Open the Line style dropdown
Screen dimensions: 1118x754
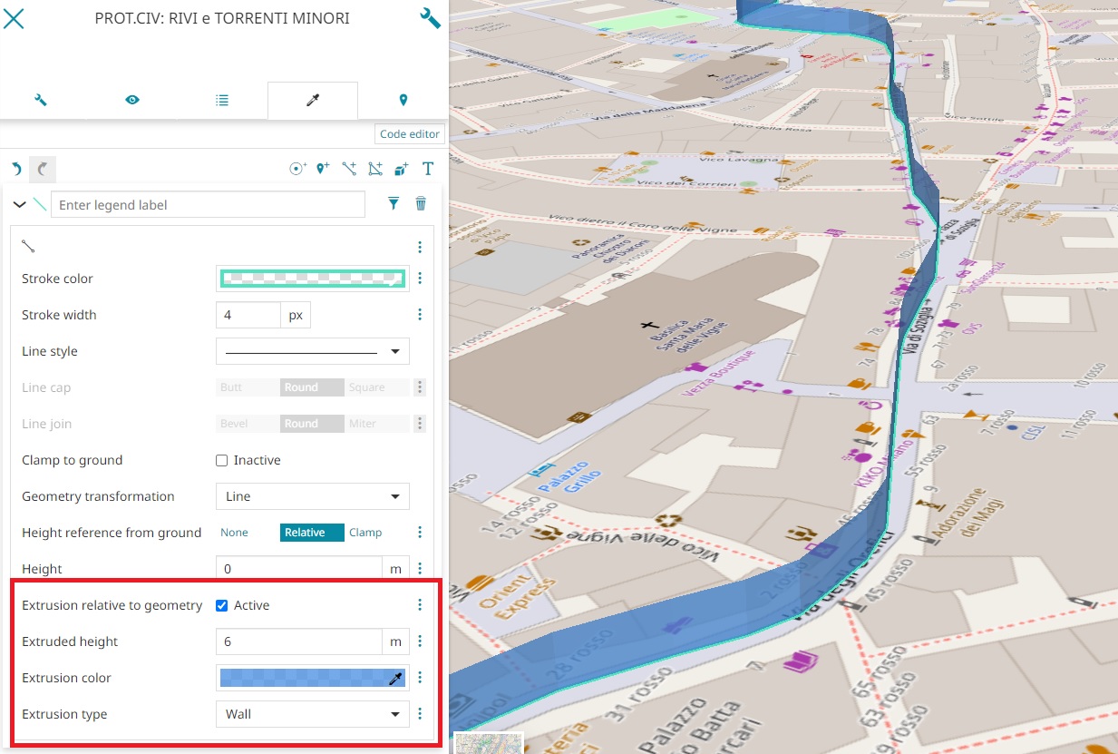click(x=312, y=351)
